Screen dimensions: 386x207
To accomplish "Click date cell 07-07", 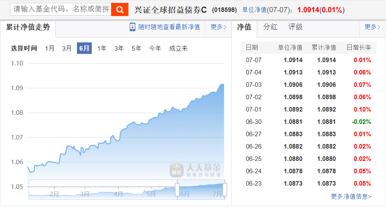I will click(253, 60).
